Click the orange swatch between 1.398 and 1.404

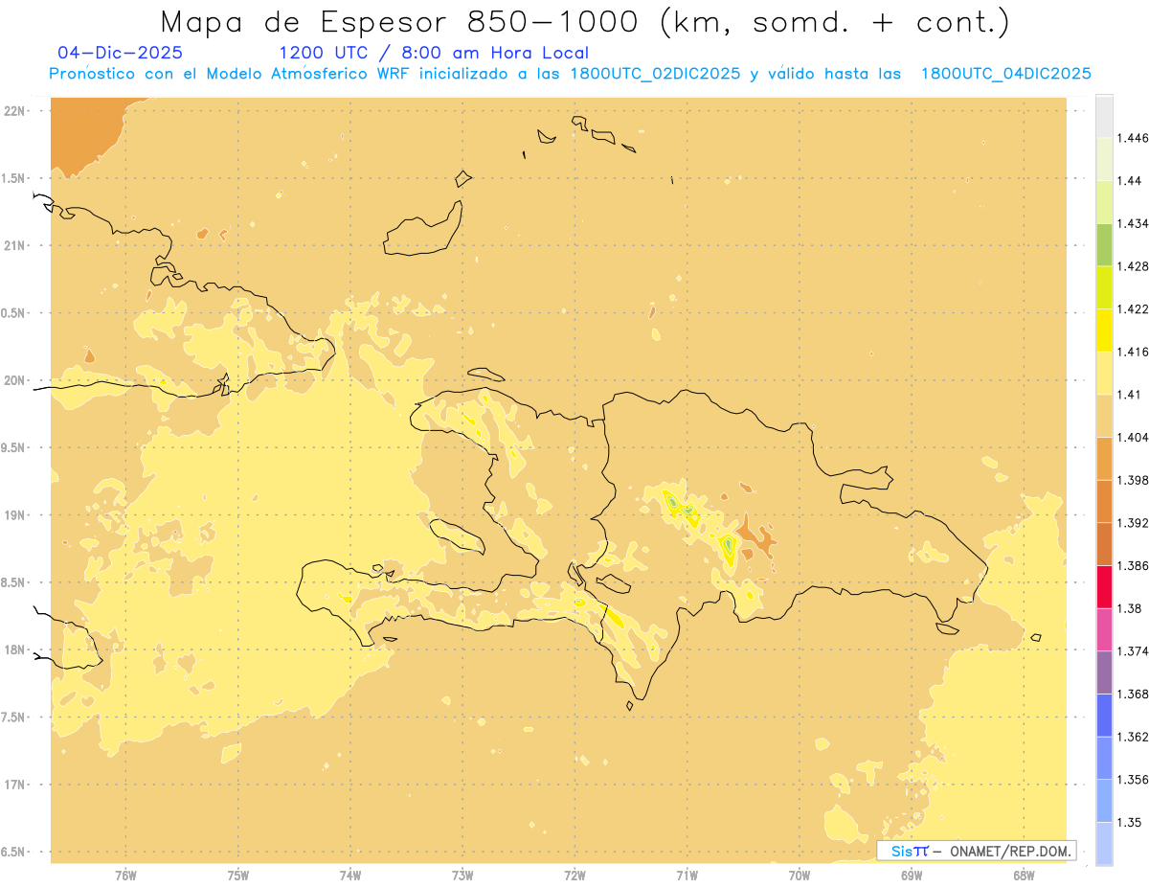coord(1104,458)
